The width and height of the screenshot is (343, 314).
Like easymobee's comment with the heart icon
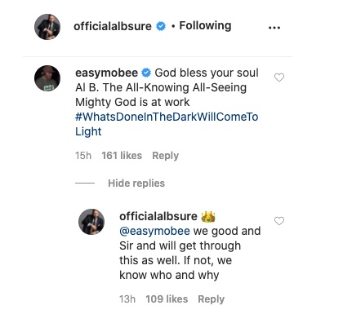[279, 77]
